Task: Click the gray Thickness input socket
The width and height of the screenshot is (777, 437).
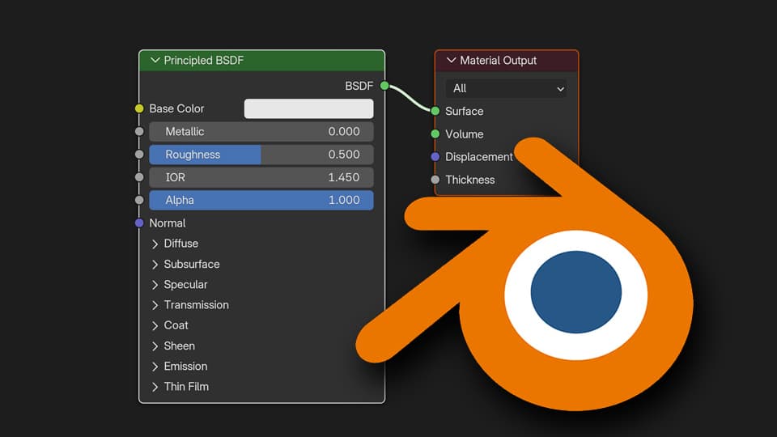Action: (x=435, y=180)
